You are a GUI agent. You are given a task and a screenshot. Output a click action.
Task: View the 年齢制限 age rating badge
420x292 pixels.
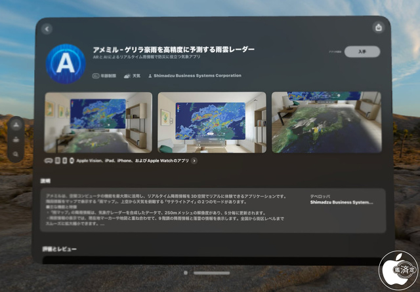(104, 76)
